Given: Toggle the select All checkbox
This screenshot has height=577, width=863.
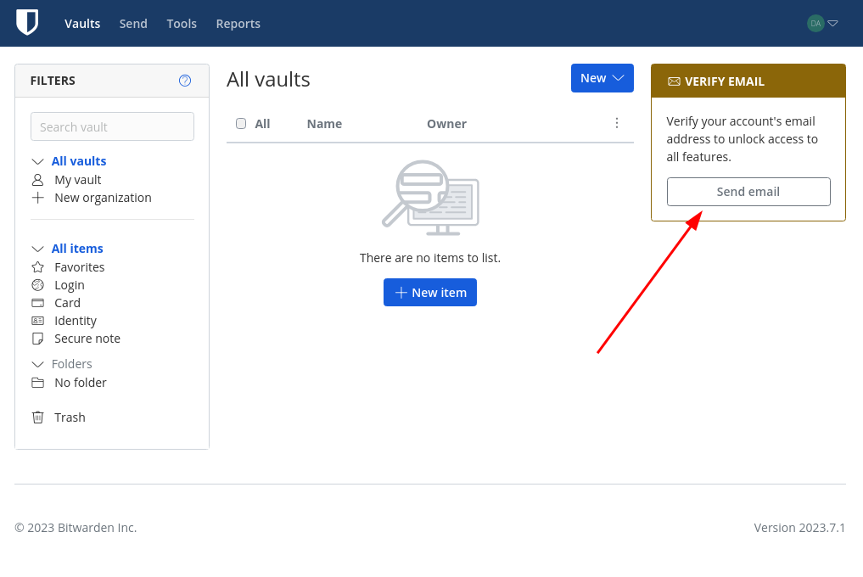Looking at the screenshot, I should point(241,123).
